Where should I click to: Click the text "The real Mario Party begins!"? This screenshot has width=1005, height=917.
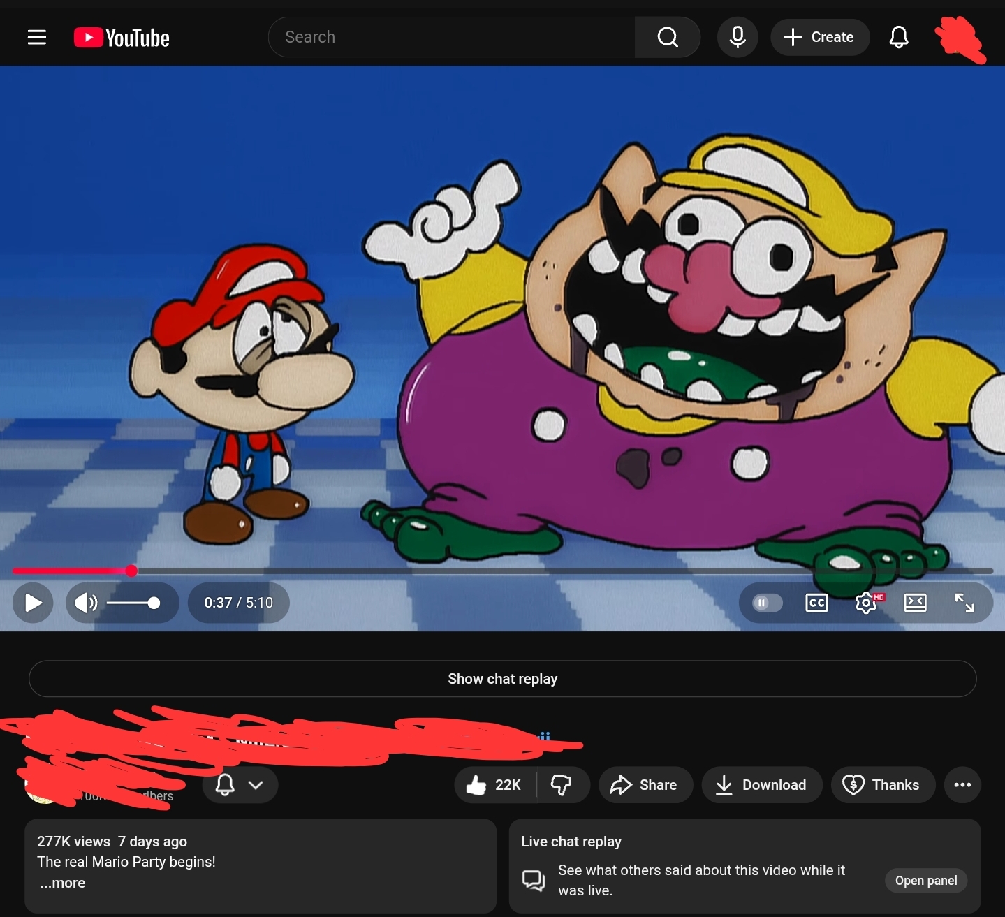click(126, 862)
